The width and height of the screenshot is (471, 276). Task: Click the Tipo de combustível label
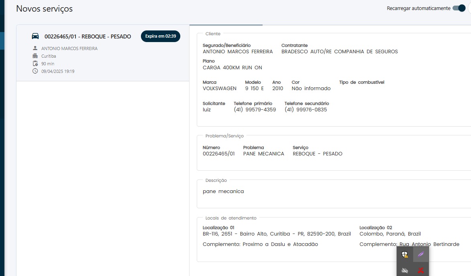(x=362, y=82)
